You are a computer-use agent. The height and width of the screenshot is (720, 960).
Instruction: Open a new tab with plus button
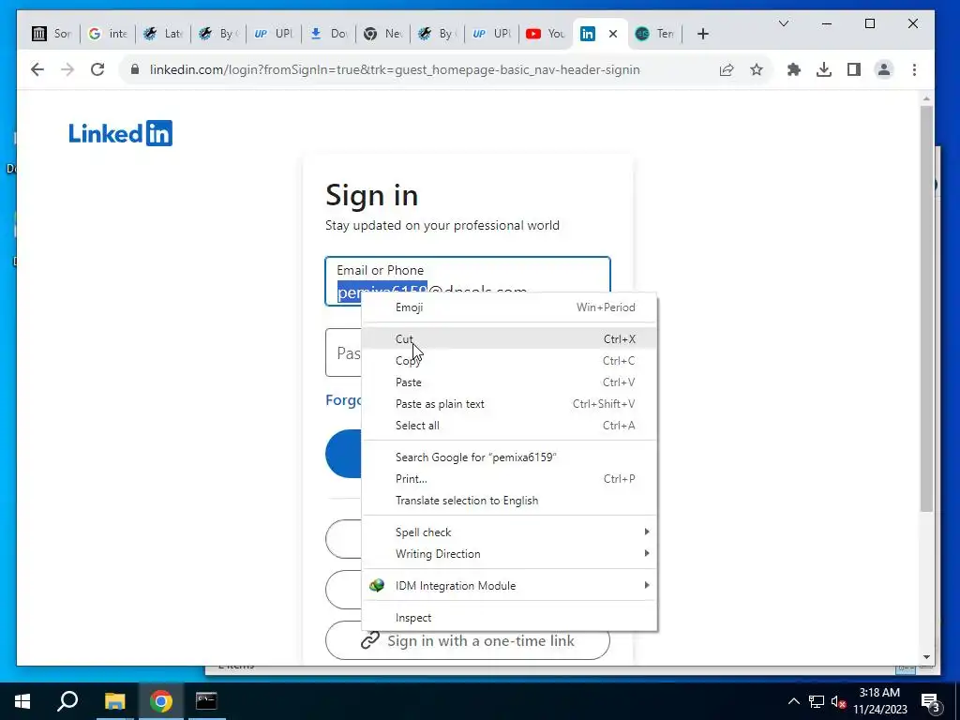[703, 35]
